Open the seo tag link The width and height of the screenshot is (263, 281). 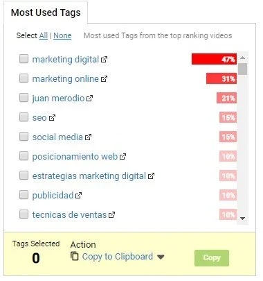pos(39,118)
